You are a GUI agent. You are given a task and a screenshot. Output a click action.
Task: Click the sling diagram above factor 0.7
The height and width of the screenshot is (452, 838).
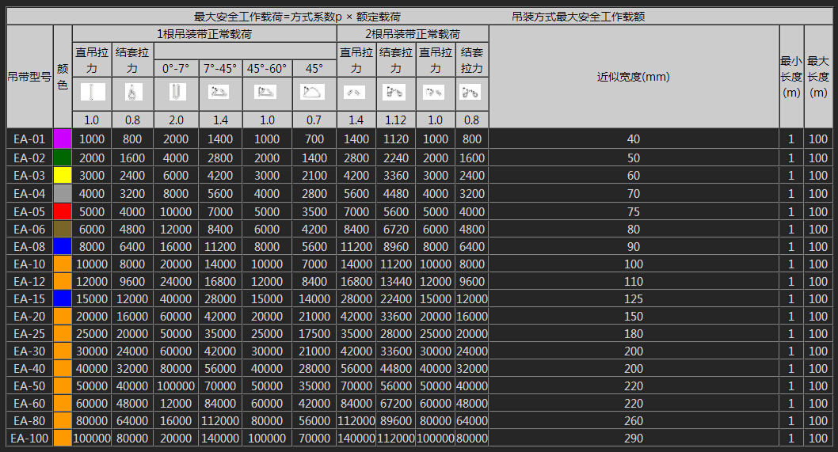click(x=314, y=93)
